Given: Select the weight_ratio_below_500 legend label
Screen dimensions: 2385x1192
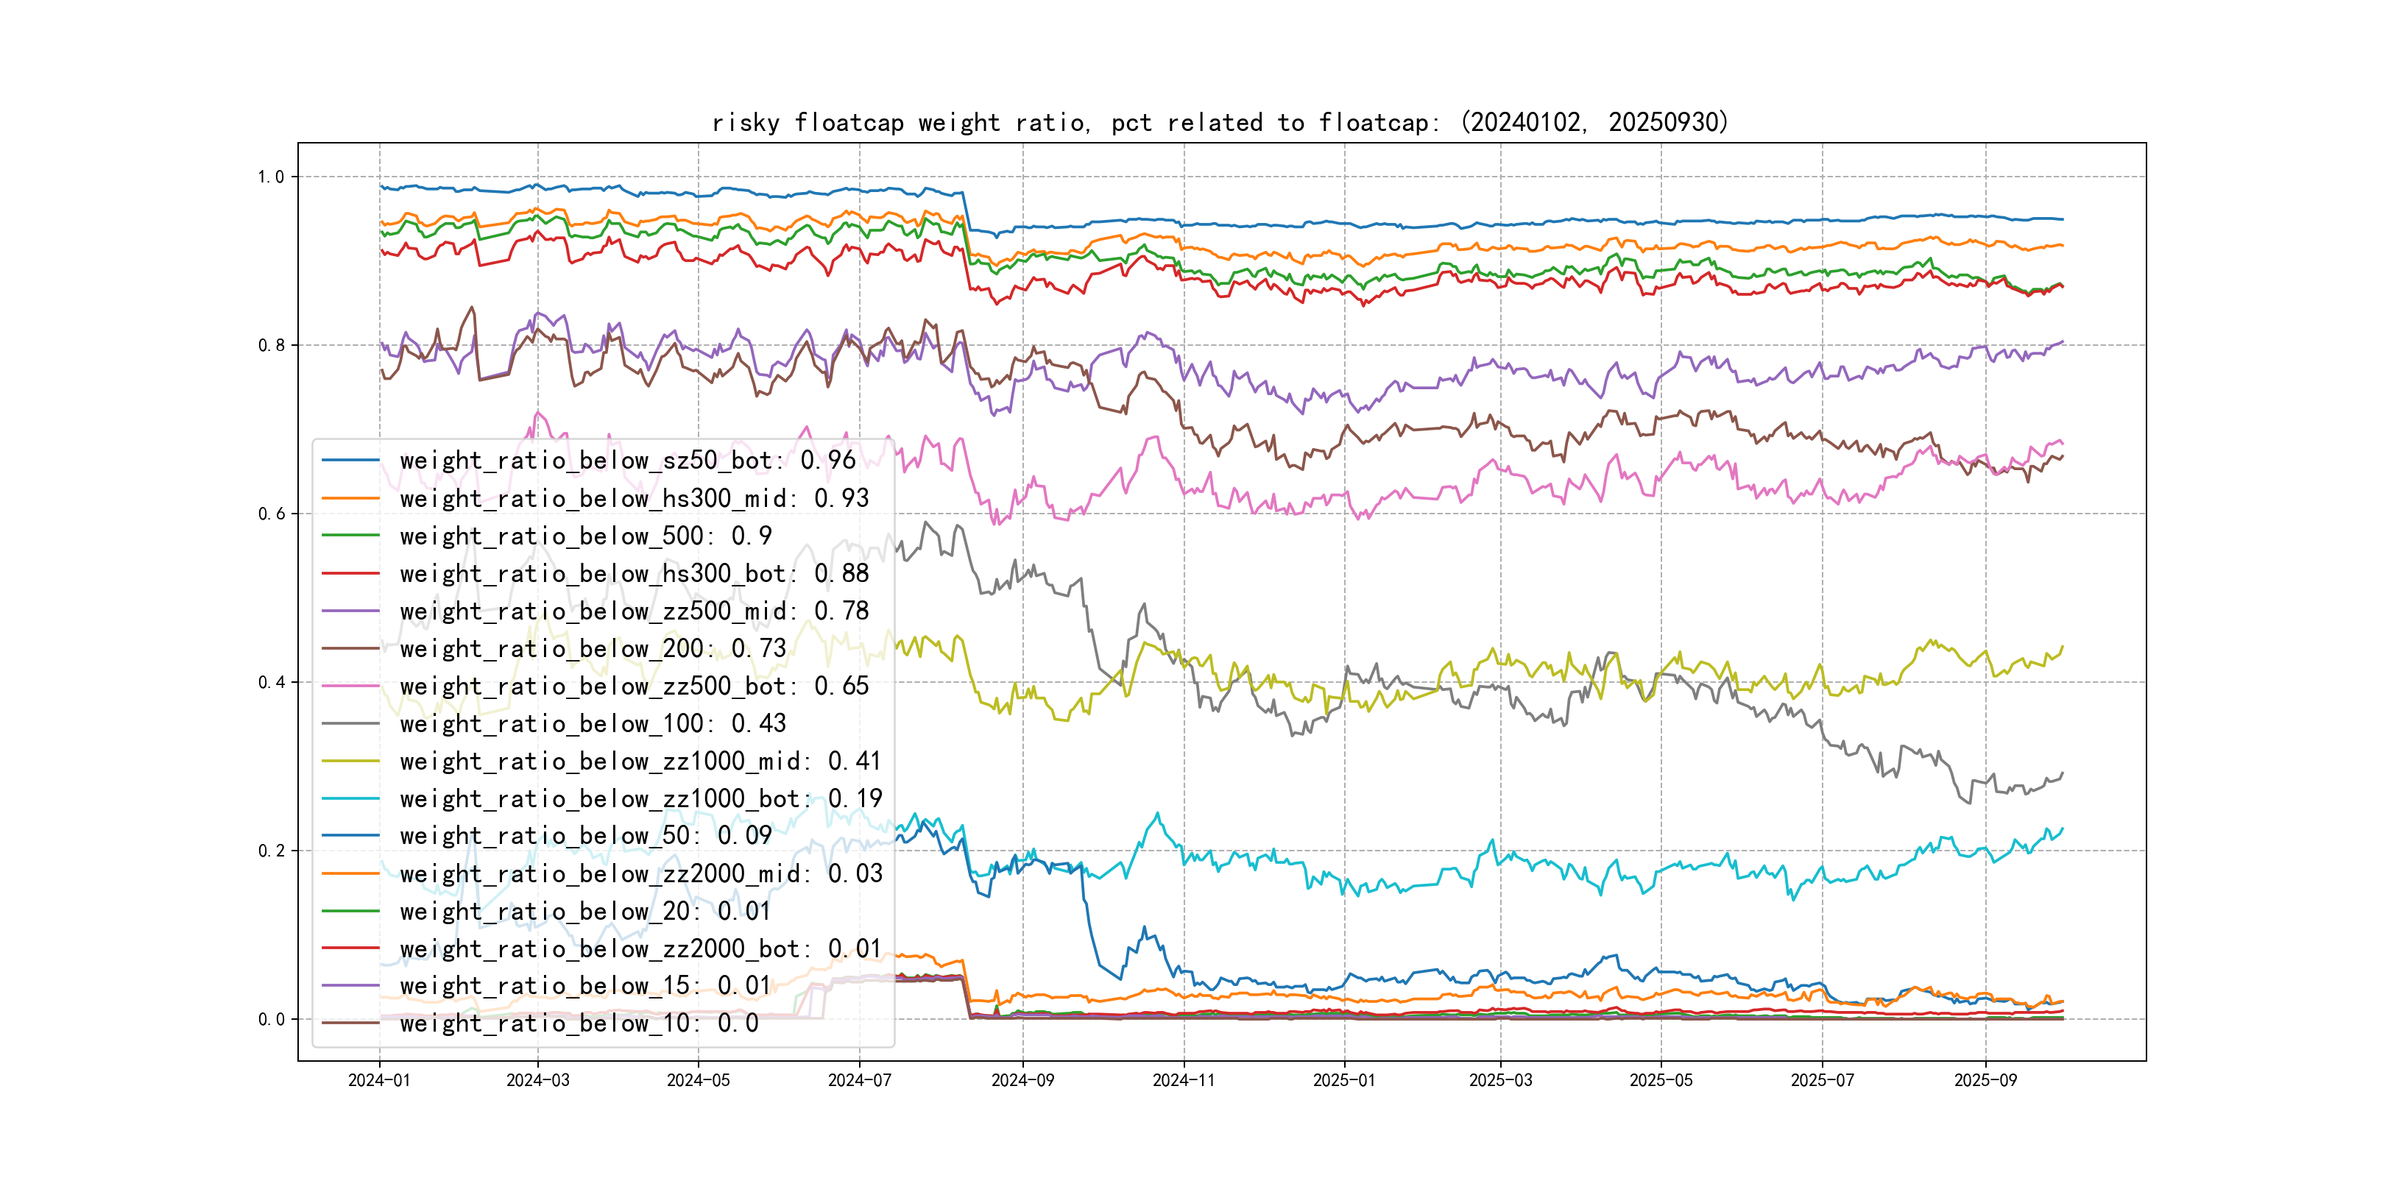Looking at the screenshot, I should tap(585, 536).
